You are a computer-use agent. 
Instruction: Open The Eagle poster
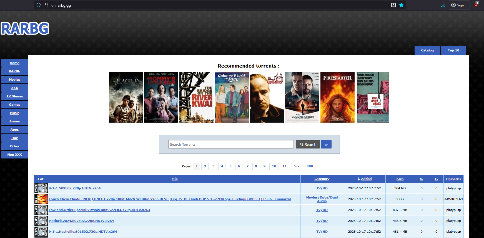click(126, 97)
